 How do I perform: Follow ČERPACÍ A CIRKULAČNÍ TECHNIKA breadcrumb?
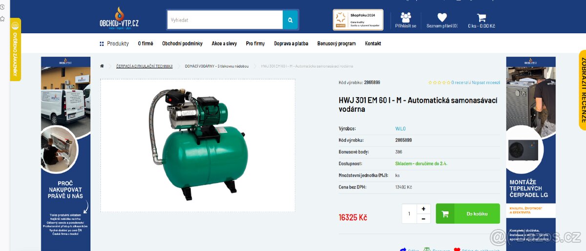tap(144, 66)
